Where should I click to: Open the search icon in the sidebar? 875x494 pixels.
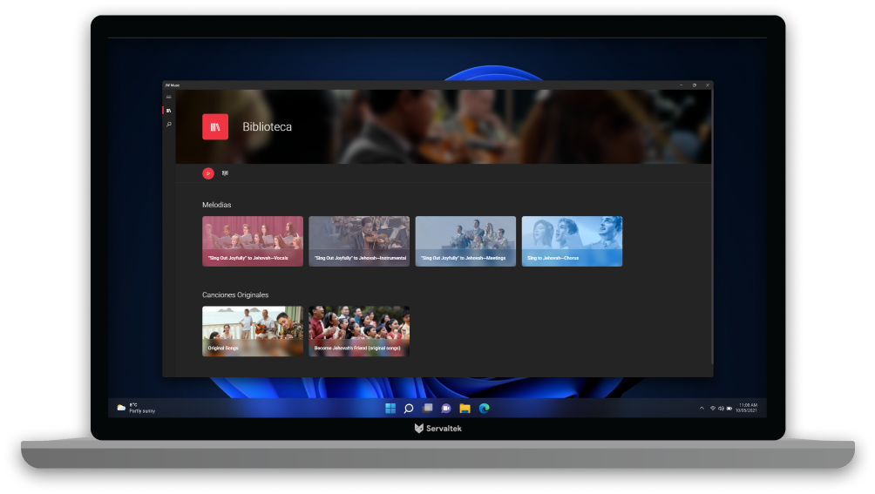pyautogui.click(x=168, y=125)
